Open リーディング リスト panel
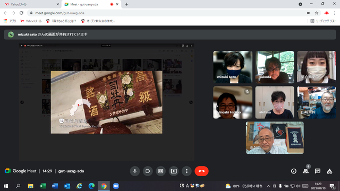340x191 pixels. click(x=324, y=21)
